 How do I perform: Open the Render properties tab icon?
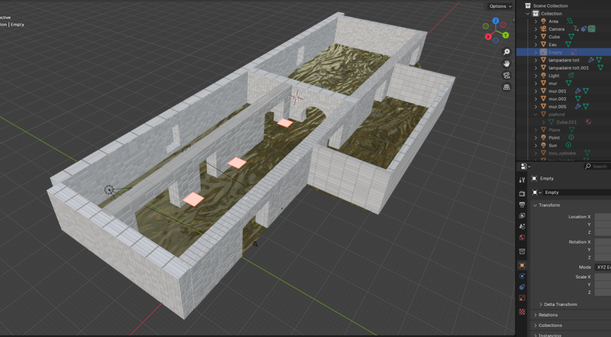(x=522, y=193)
